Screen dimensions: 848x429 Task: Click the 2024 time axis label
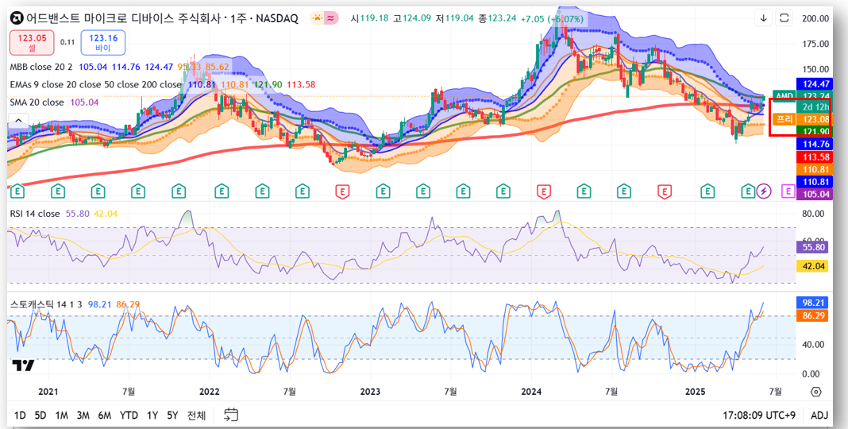(x=531, y=392)
